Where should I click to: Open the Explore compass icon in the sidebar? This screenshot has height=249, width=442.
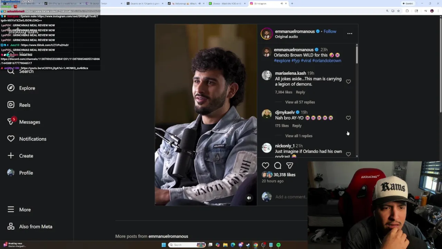point(11,88)
